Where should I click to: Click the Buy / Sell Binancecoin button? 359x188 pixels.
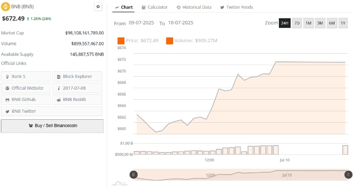[52, 126]
